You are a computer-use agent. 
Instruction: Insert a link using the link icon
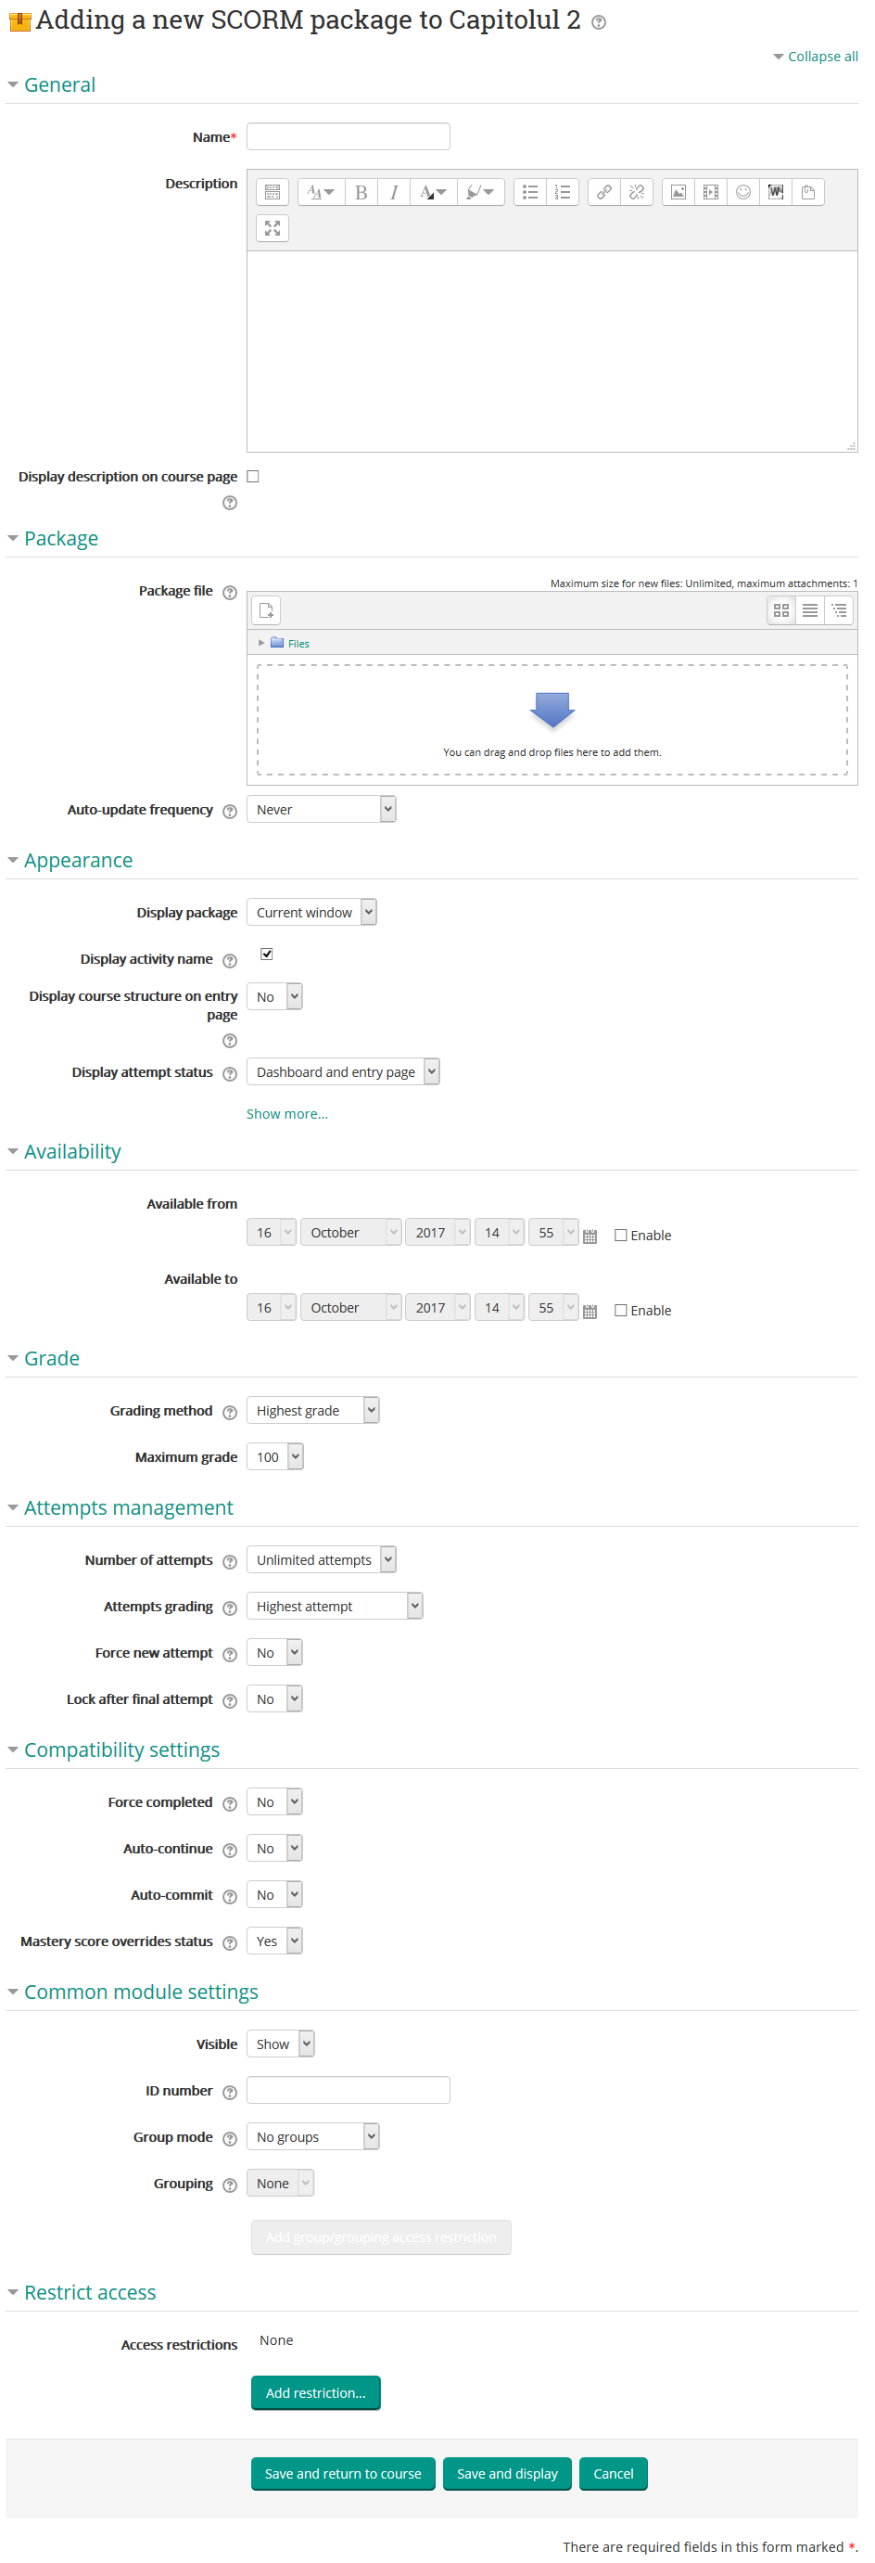(603, 192)
